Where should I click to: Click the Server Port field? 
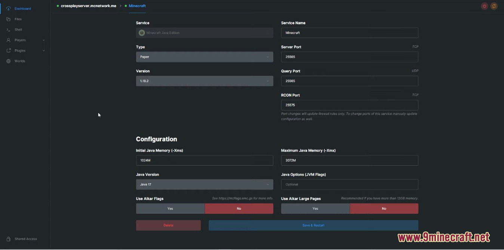pos(350,57)
